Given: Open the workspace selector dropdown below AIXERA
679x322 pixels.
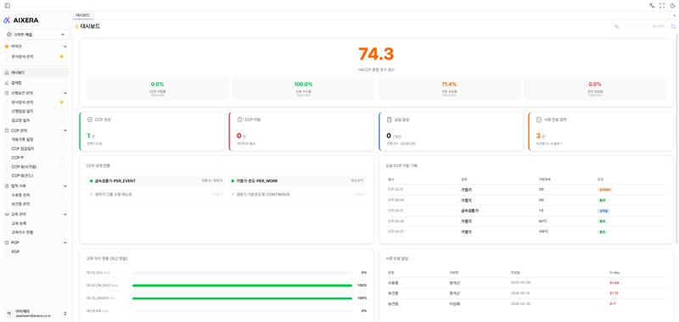Looking at the screenshot, I should tap(36, 34).
